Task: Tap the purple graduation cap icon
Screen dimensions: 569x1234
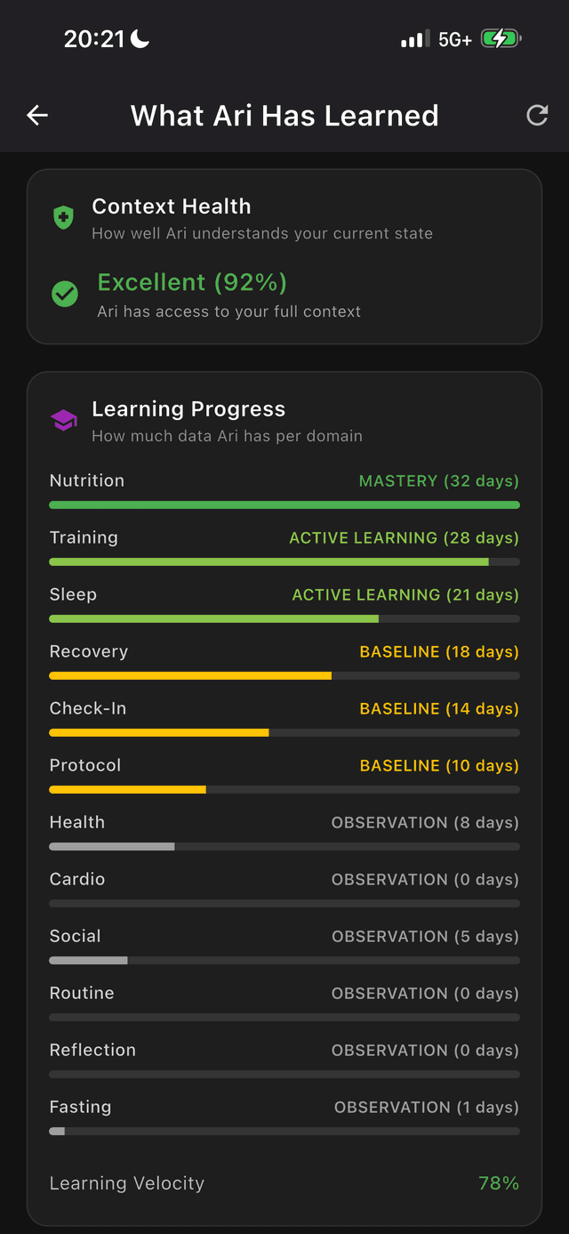Action: click(x=63, y=419)
